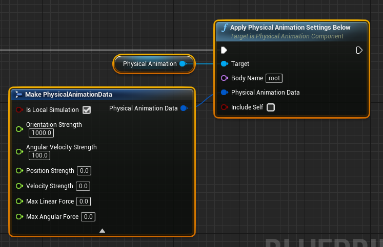The image size is (383, 247).
Task: Click the Target input pin
Action: pyautogui.click(x=225, y=64)
